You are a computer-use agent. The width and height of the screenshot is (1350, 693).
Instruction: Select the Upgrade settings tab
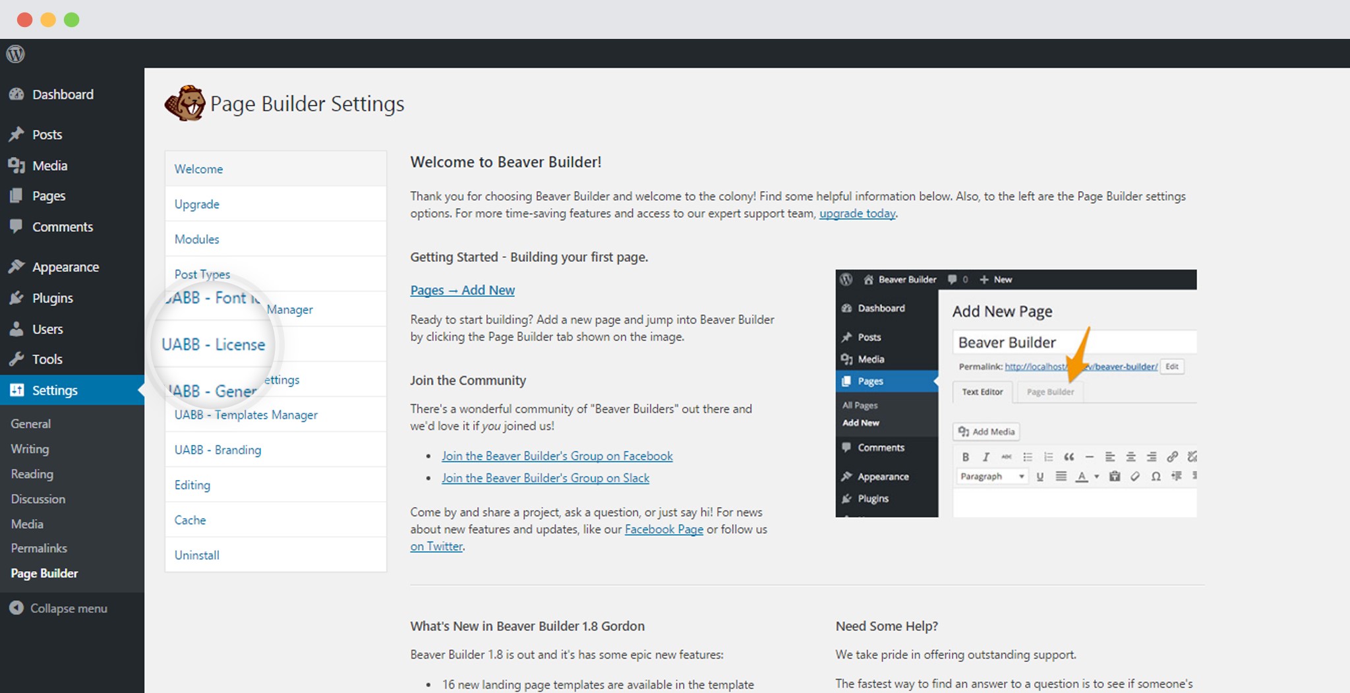click(x=276, y=204)
